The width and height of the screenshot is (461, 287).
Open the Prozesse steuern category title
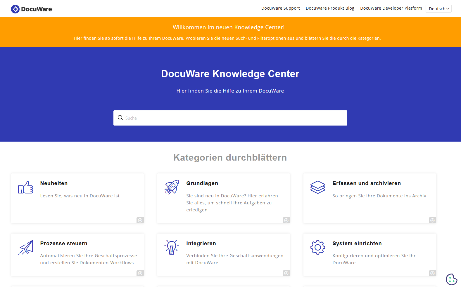tap(64, 243)
